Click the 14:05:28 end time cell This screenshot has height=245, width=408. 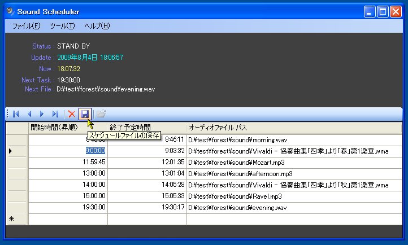147,185
